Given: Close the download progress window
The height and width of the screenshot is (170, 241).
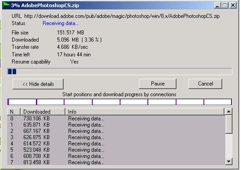Looking at the screenshot, I should click(x=233, y=5).
